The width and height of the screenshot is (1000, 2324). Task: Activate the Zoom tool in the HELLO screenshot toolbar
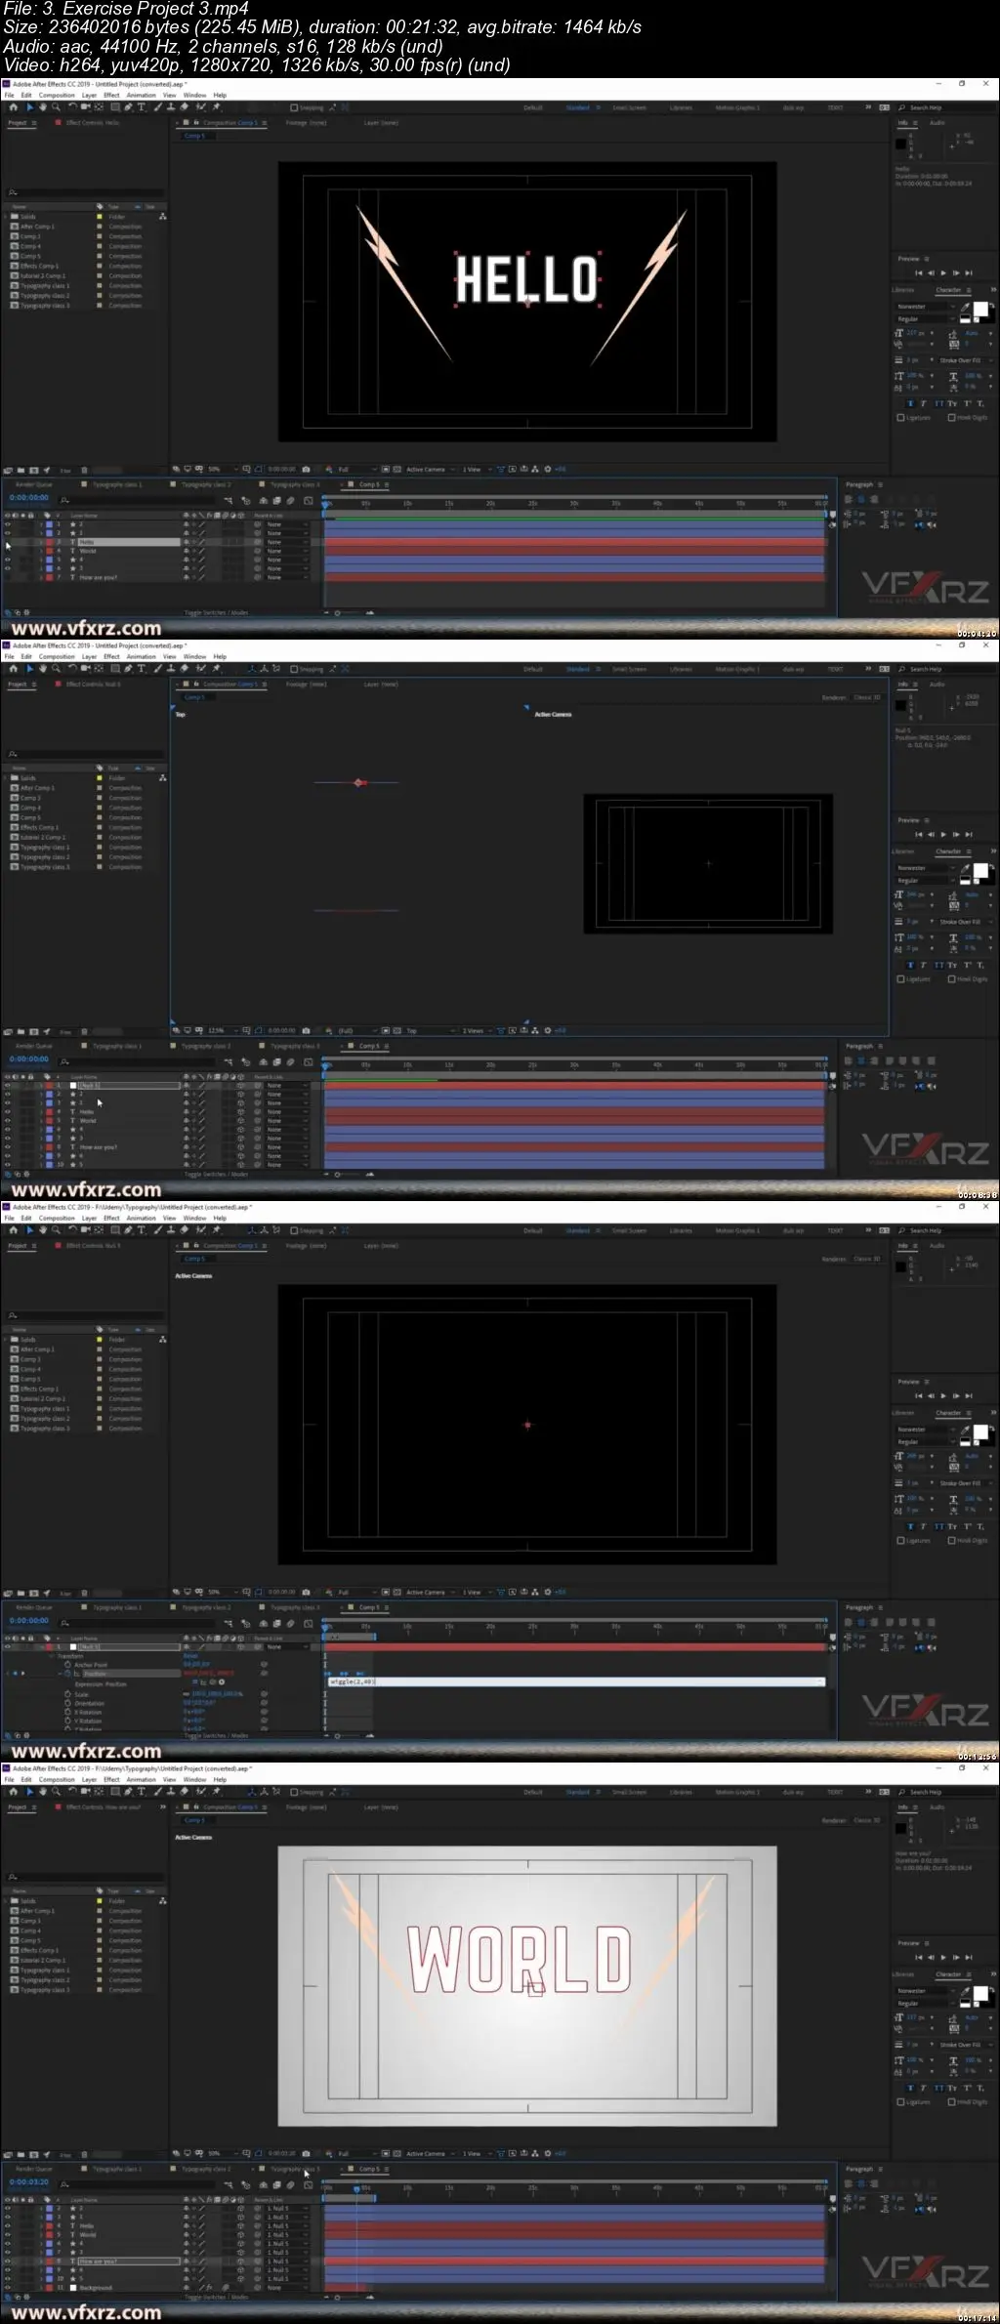56,107
